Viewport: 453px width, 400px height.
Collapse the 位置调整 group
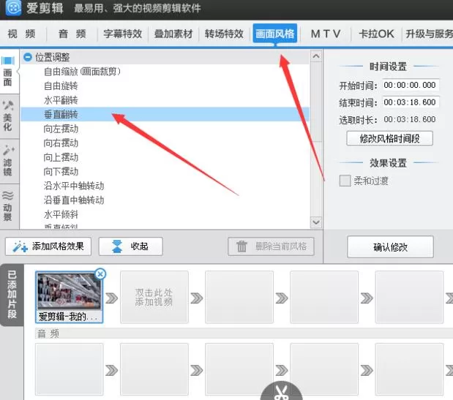(x=28, y=57)
